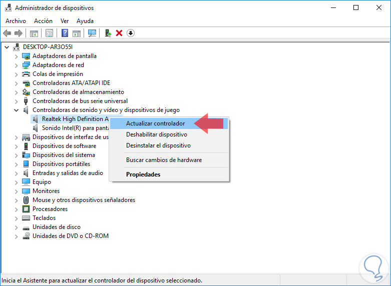The width and height of the screenshot is (391, 286).
Task: Select the Procesadores tree row
Action: [x=50, y=209]
